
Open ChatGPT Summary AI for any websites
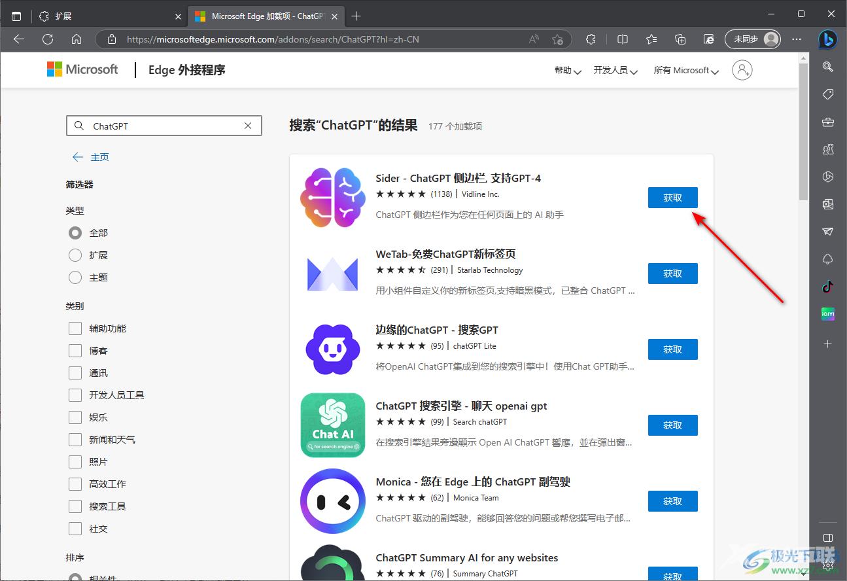467,558
